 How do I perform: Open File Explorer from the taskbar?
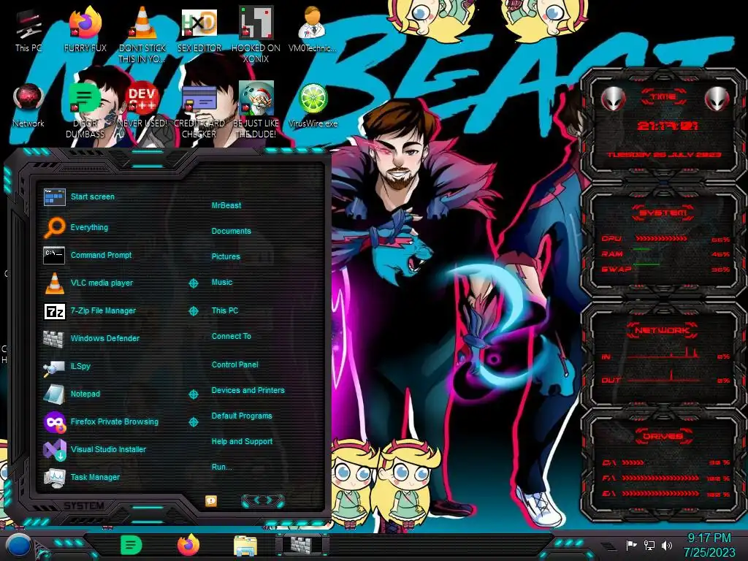245,546
